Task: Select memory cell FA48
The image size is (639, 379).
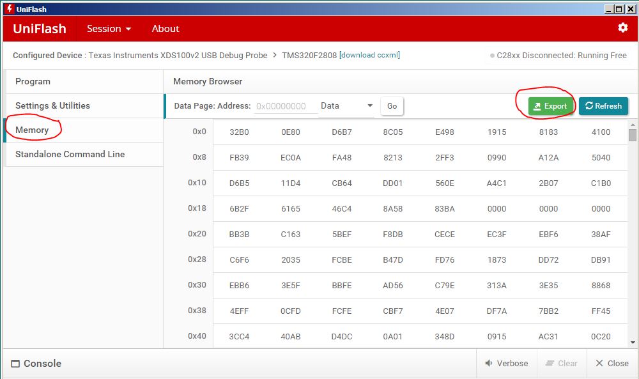Action: tap(341, 158)
